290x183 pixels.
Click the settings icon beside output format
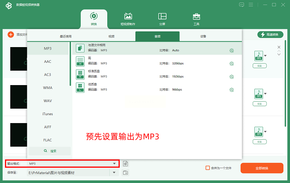click(x=126, y=164)
